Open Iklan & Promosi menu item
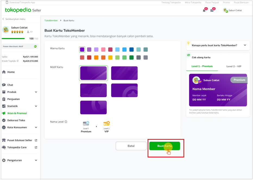 pyautogui.click(x=17, y=113)
